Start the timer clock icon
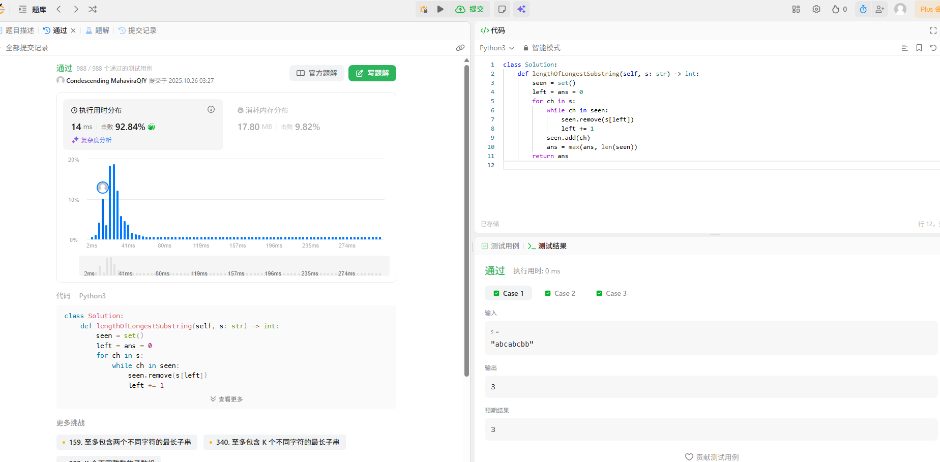The height and width of the screenshot is (462, 940). tap(863, 9)
